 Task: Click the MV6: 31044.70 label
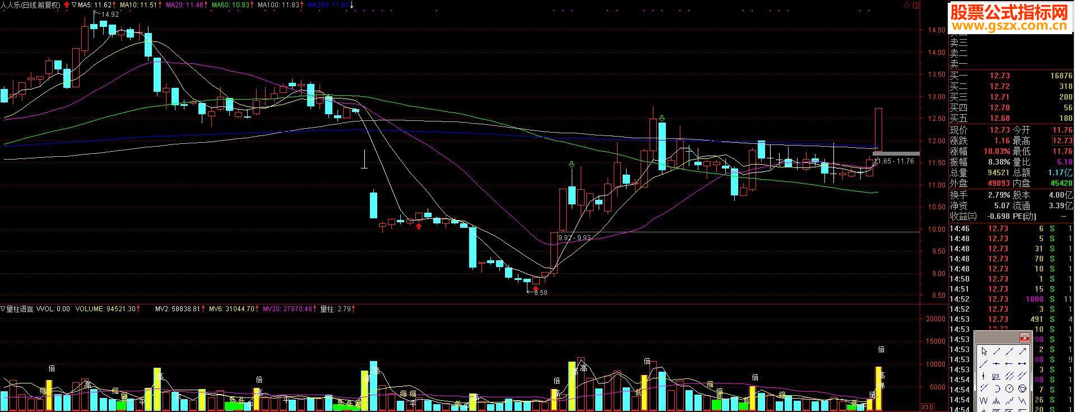(x=231, y=308)
